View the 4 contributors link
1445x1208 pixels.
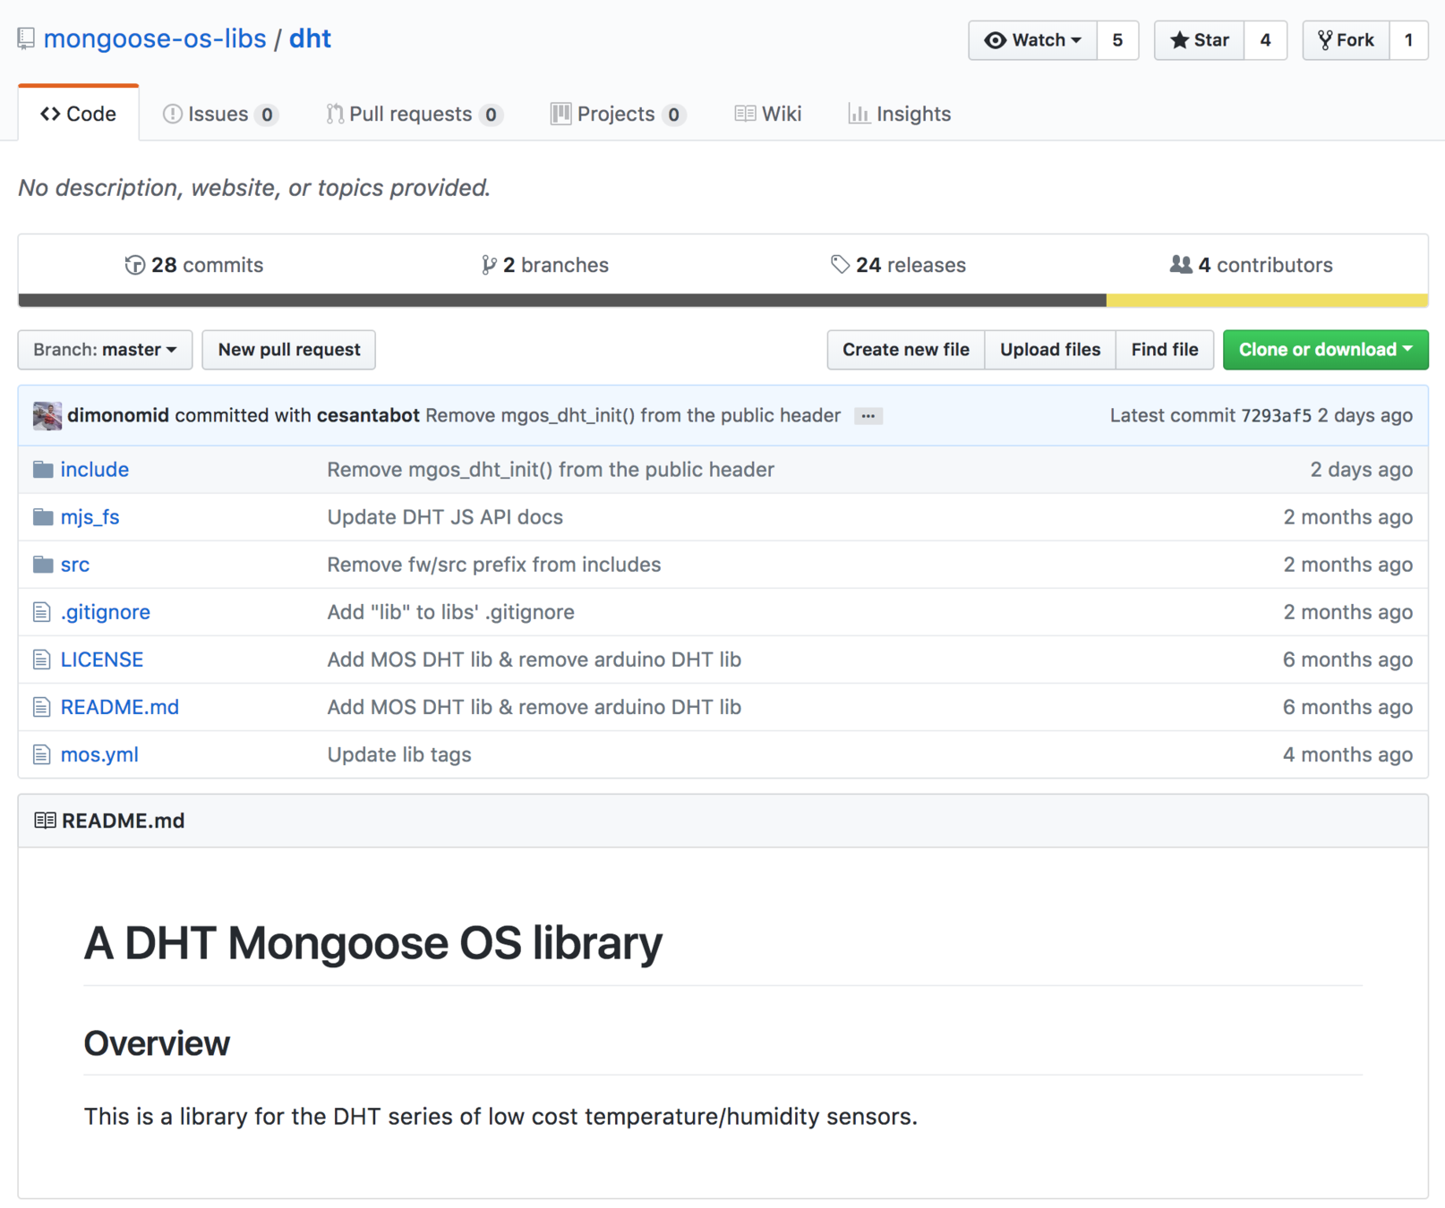pos(1252,265)
